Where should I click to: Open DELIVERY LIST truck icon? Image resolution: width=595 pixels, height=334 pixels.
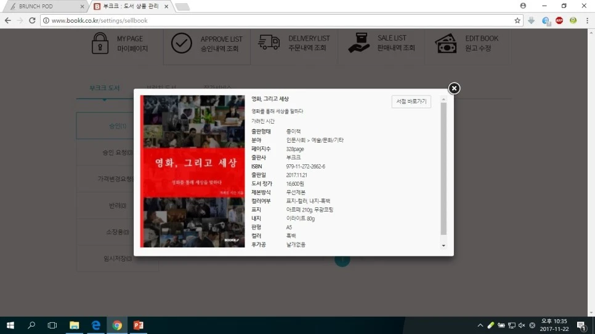(x=269, y=42)
